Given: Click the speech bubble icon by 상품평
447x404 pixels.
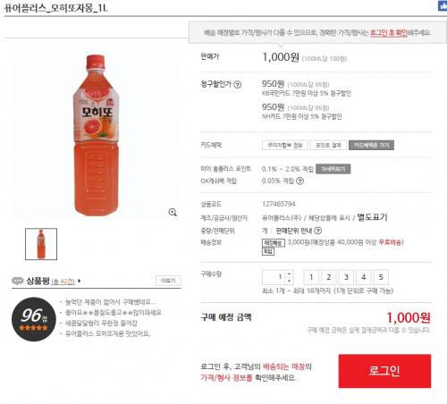Looking at the screenshot, I should [18, 281].
